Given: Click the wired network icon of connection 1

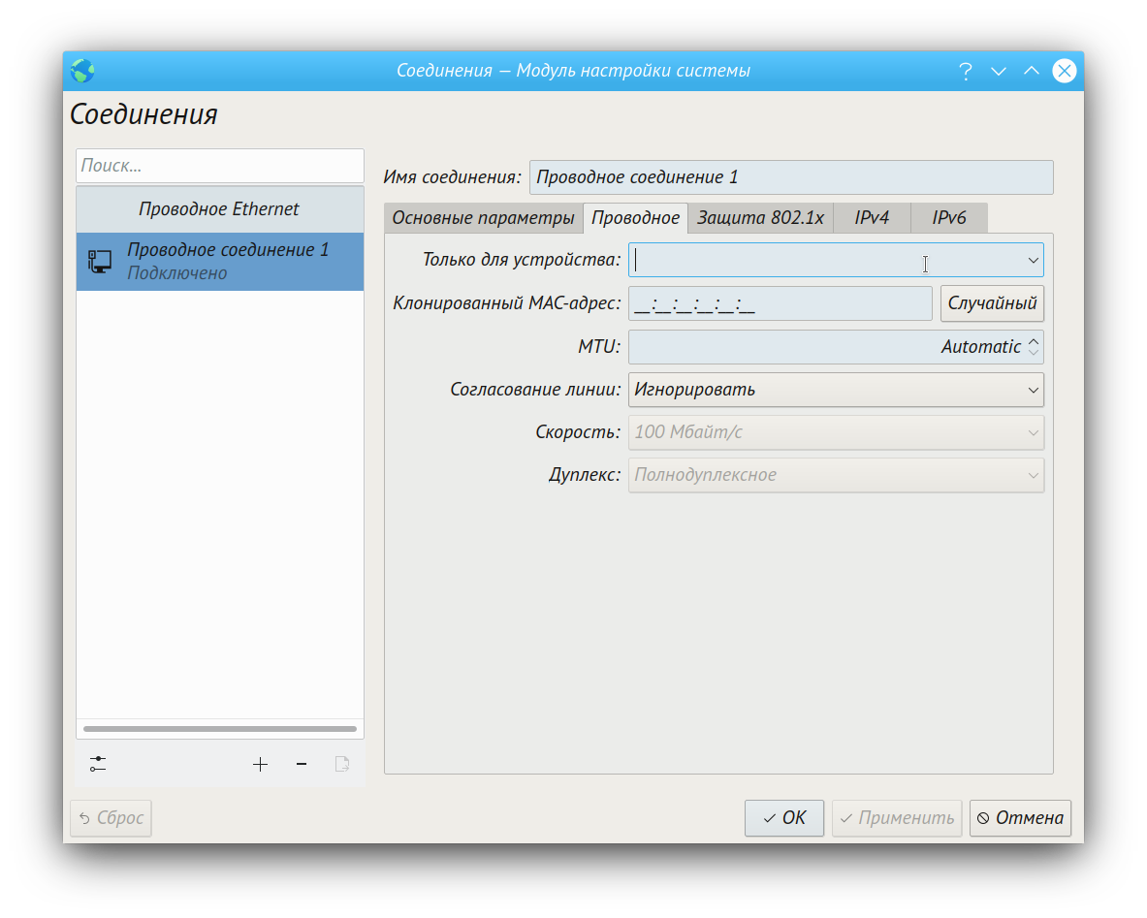Looking at the screenshot, I should pos(100,261).
